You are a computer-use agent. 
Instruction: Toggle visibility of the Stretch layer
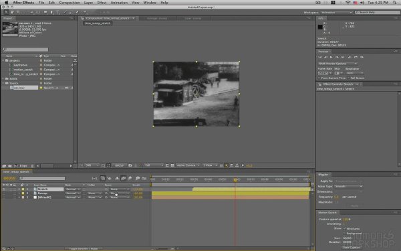(x=3, y=189)
